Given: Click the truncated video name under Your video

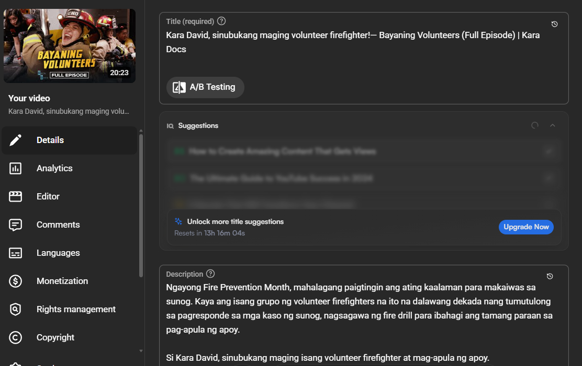Looking at the screenshot, I should 69,112.
